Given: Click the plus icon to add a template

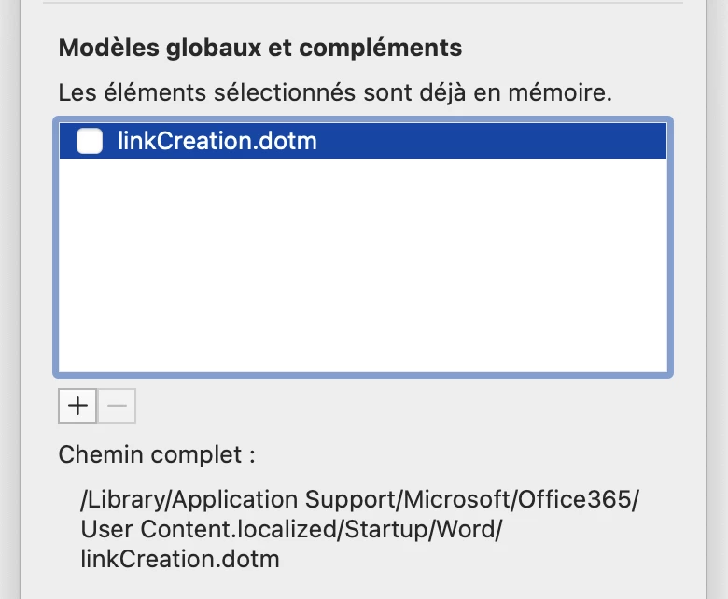Looking at the screenshot, I should (x=77, y=406).
